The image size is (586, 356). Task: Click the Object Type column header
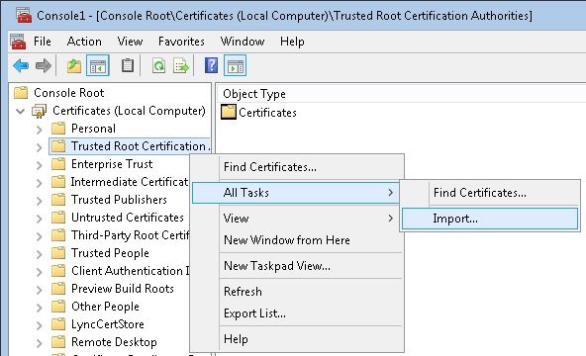[254, 94]
